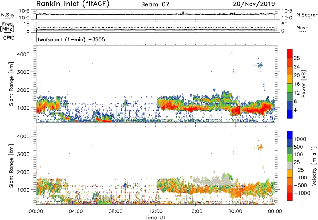Pick the red top segment of power colorbar
Image resolution: width=318 pixels, height=220 pixels.
click(x=290, y=53)
